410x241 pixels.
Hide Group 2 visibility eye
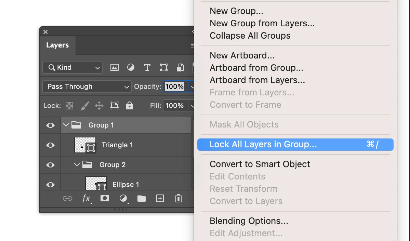pyautogui.click(x=51, y=165)
